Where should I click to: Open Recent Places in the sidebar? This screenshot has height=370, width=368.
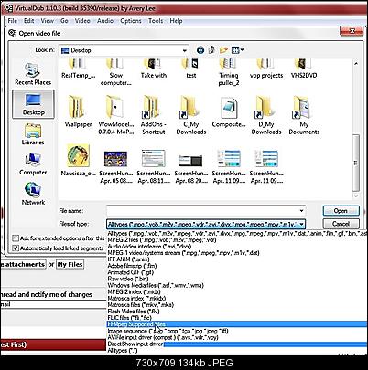pyautogui.click(x=33, y=74)
